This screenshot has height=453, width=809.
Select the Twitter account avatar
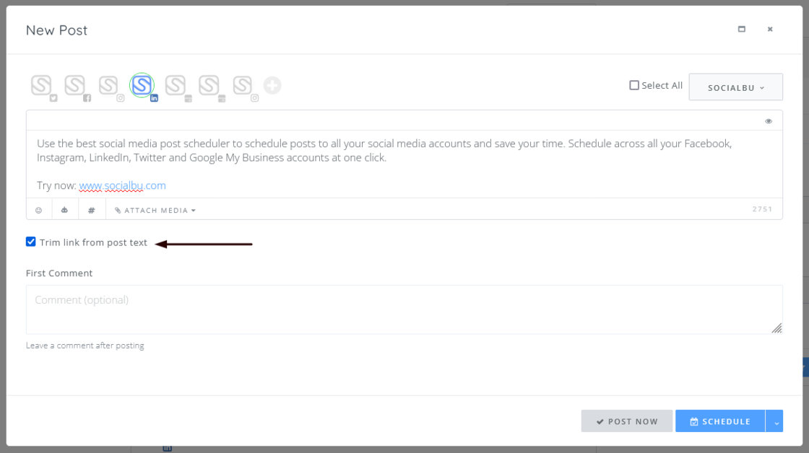click(41, 86)
